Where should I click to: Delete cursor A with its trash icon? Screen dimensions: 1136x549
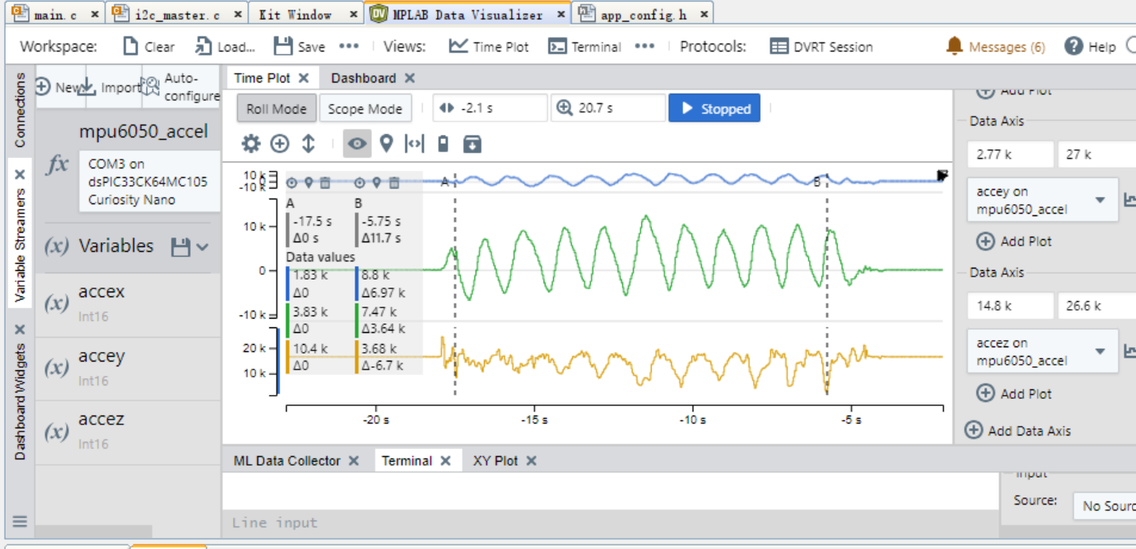[325, 183]
